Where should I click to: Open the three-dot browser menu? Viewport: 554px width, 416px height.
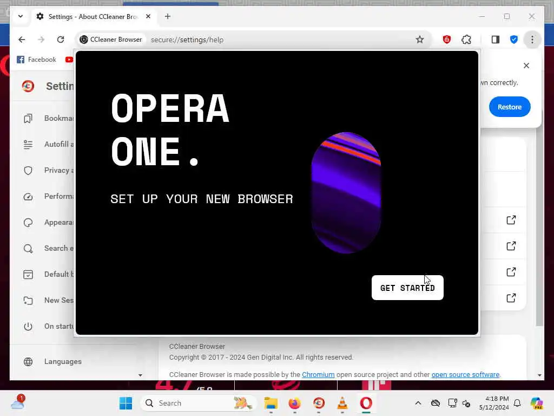click(x=532, y=40)
